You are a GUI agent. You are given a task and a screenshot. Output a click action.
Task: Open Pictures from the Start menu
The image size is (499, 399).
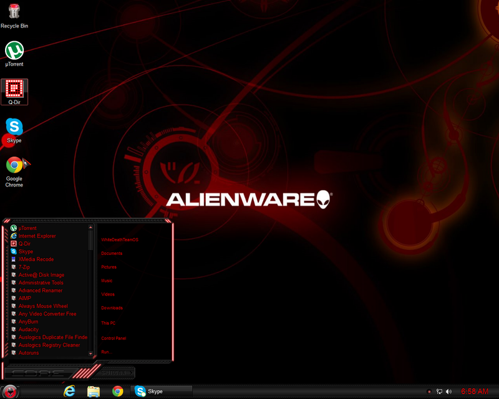pyautogui.click(x=109, y=267)
